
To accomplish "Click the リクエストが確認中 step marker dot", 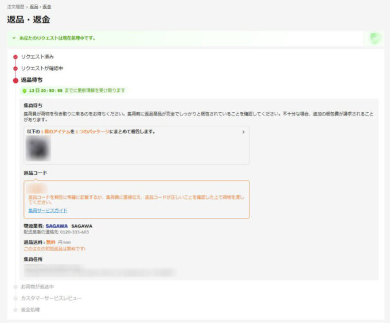I will point(15,68).
